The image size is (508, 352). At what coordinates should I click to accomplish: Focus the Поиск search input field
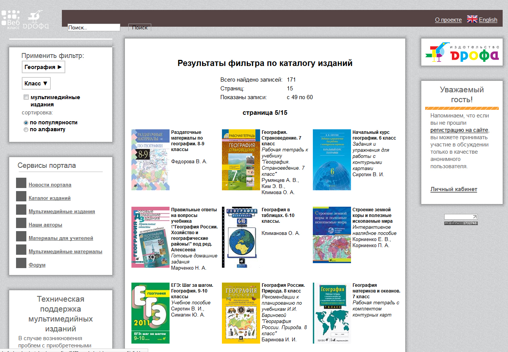(94, 27)
